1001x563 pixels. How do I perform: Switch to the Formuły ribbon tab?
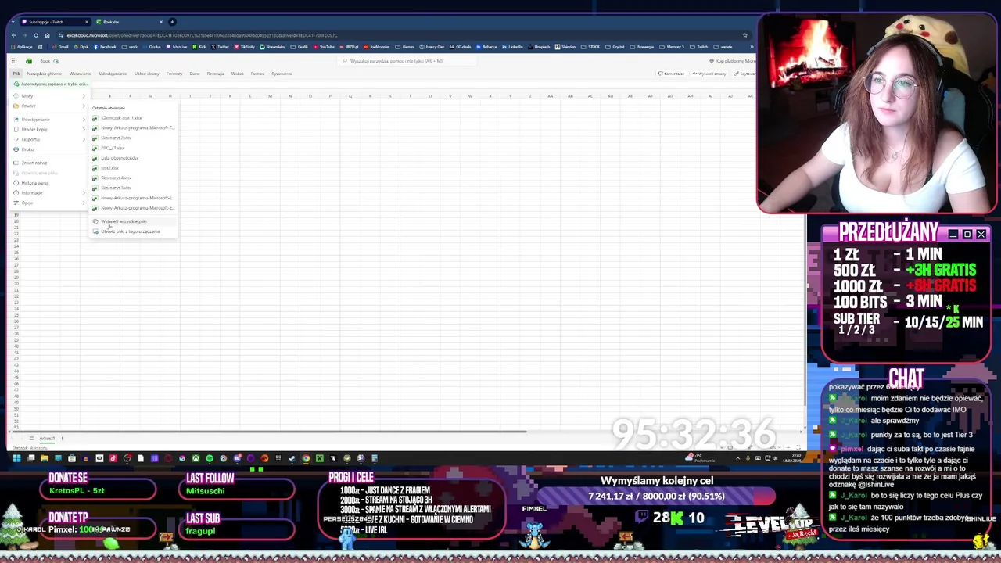click(x=174, y=74)
